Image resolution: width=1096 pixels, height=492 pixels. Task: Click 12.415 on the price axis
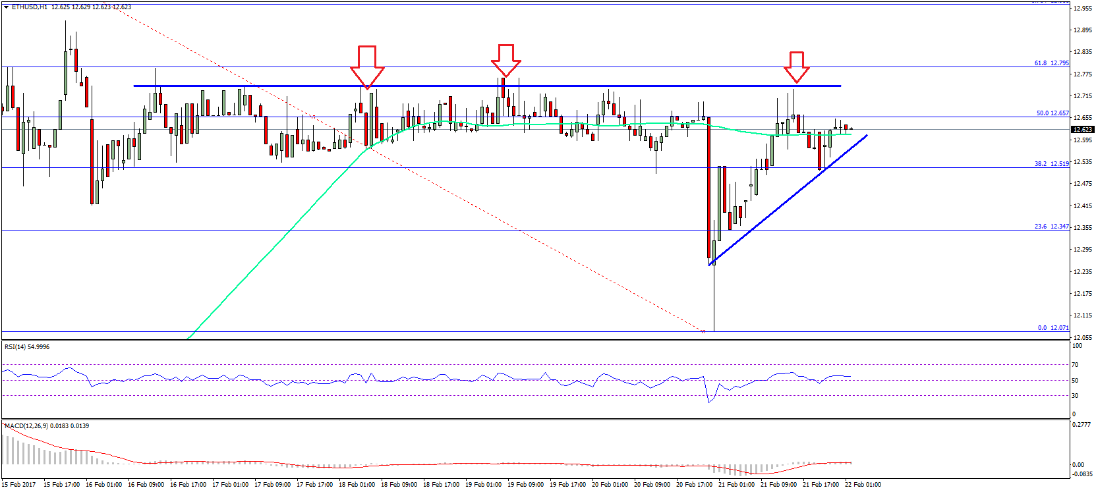coord(1082,206)
